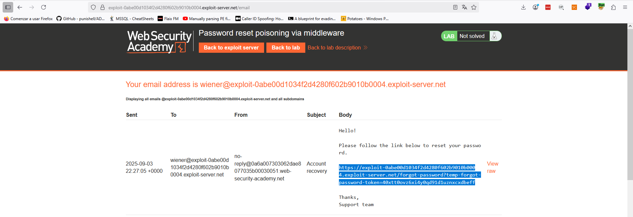The width and height of the screenshot is (633, 217).
Task: Open the View raw email link
Action: click(x=492, y=167)
